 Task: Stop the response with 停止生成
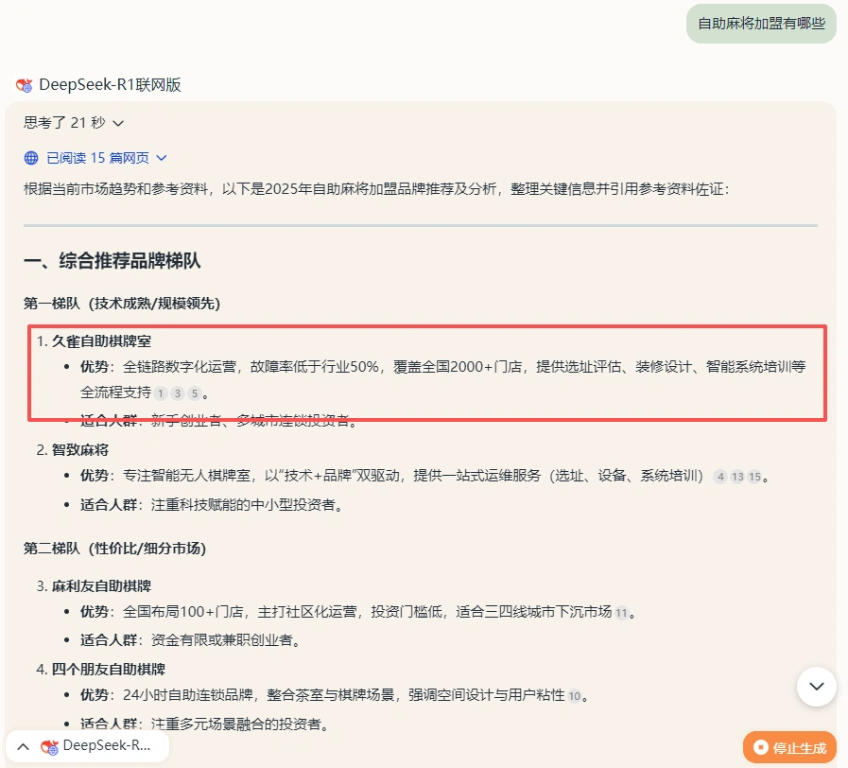coord(789,747)
